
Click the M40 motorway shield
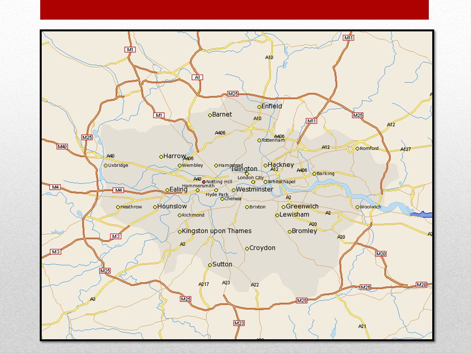pyautogui.click(x=62, y=147)
